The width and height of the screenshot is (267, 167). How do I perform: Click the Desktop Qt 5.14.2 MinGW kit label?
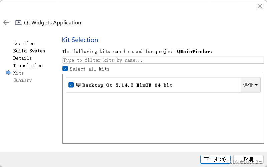click(x=127, y=85)
